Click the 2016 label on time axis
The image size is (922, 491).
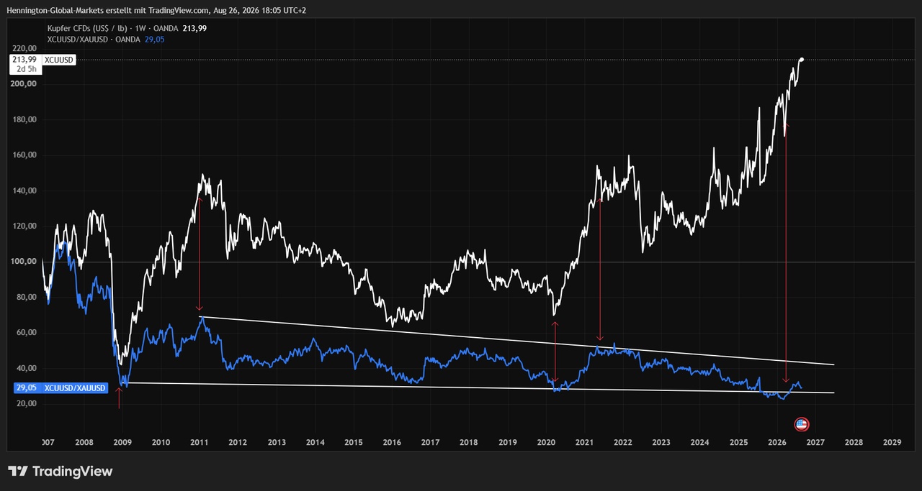click(x=392, y=442)
